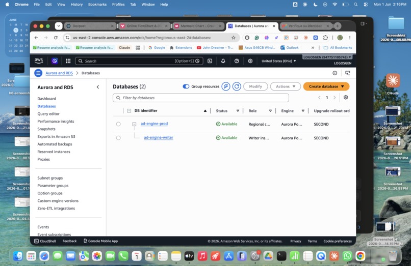Open the Bookmarks menu in menu bar
The image size is (411, 266).
click(x=97, y=5)
